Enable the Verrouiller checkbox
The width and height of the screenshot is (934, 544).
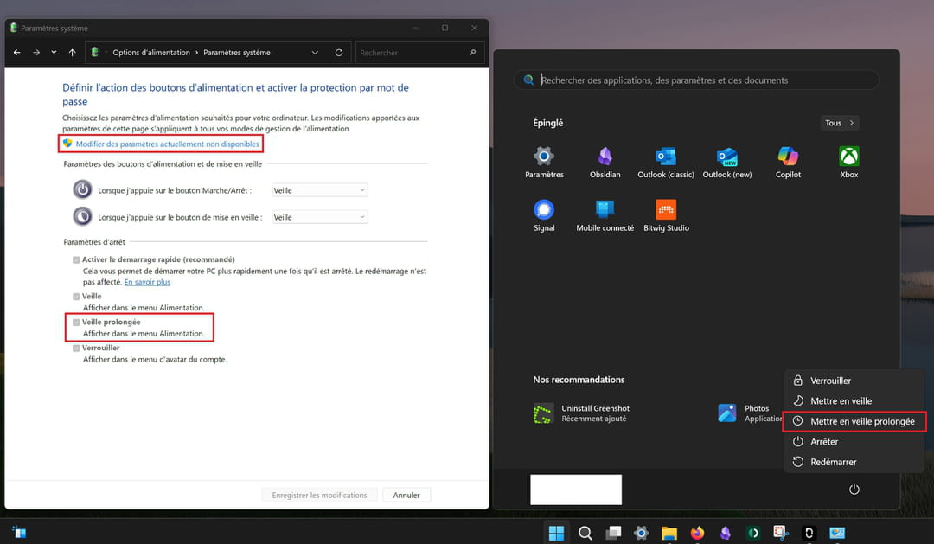[x=76, y=348]
